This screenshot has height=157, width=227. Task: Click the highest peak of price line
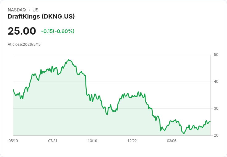[x=69, y=60]
